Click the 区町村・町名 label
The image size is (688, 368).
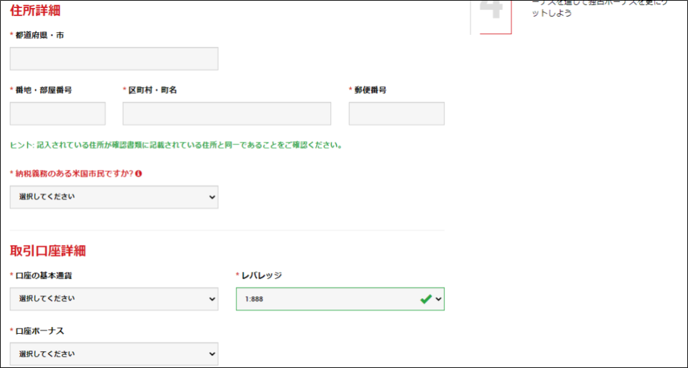(153, 91)
